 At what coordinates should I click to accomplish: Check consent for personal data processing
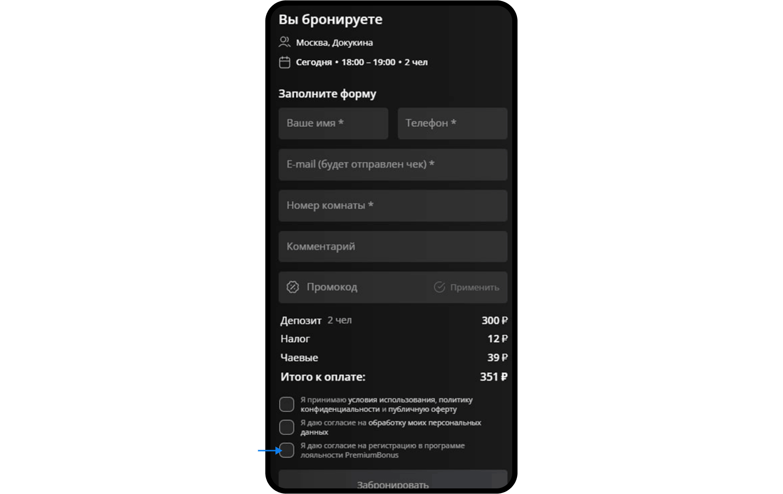click(287, 426)
